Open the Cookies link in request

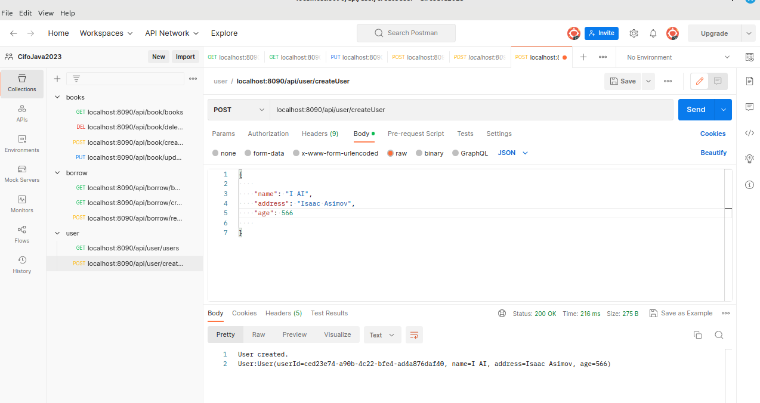713,134
